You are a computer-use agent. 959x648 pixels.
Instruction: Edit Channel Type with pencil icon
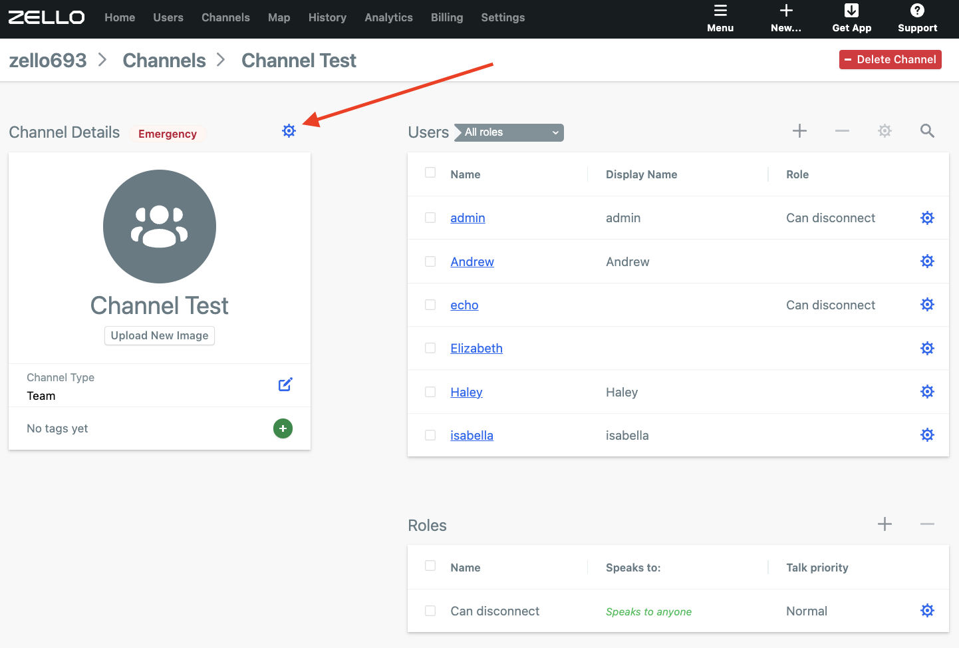pyautogui.click(x=285, y=385)
